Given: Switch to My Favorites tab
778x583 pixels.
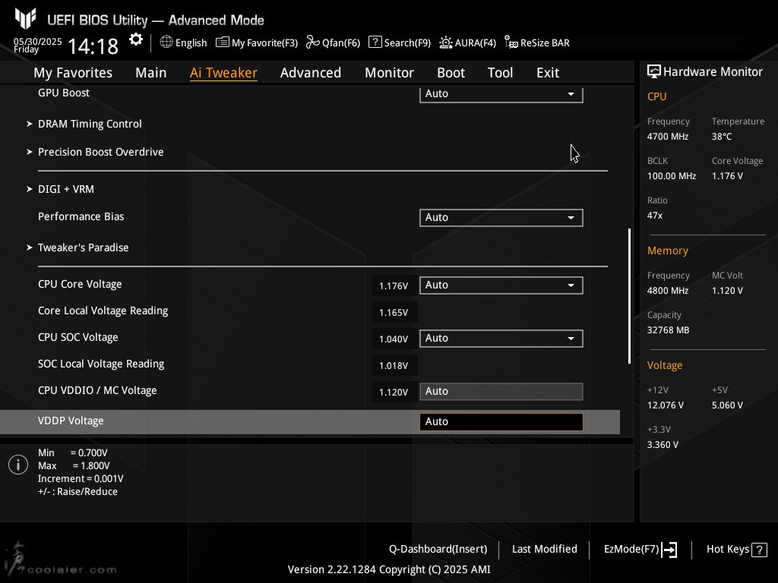Looking at the screenshot, I should [73, 73].
